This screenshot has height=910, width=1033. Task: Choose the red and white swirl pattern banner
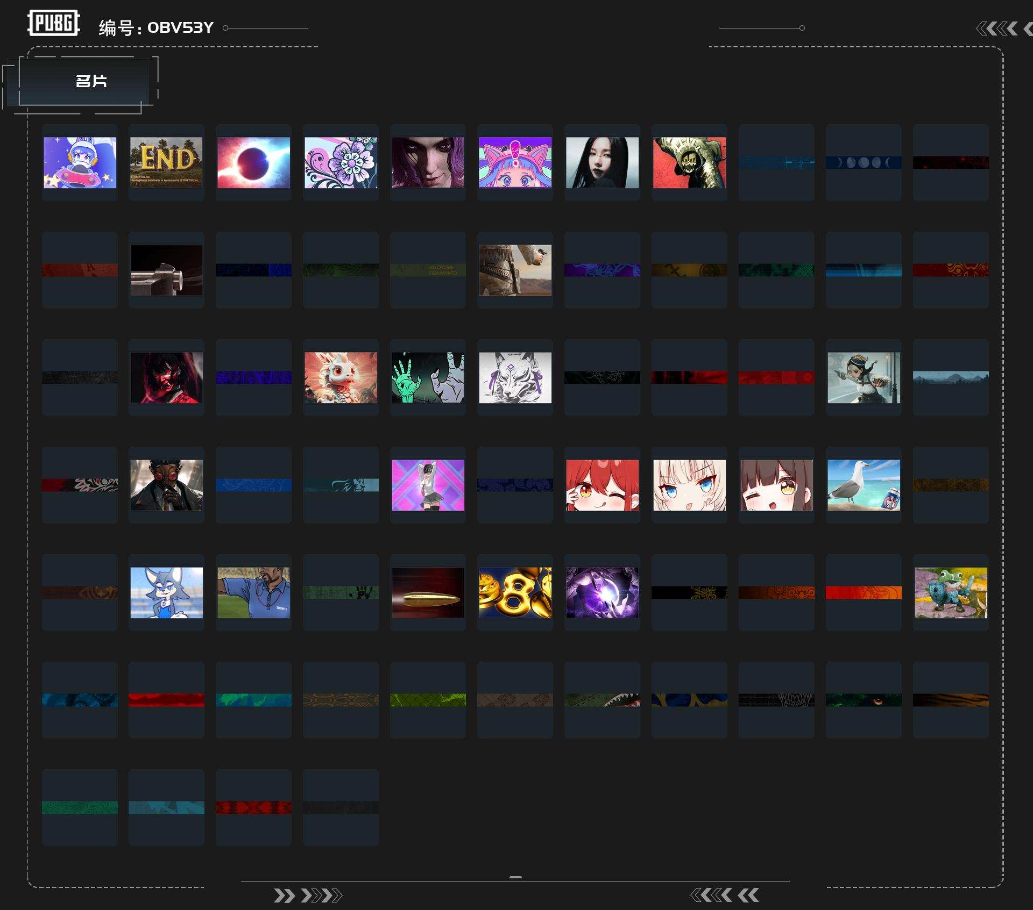(x=80, y=485)
